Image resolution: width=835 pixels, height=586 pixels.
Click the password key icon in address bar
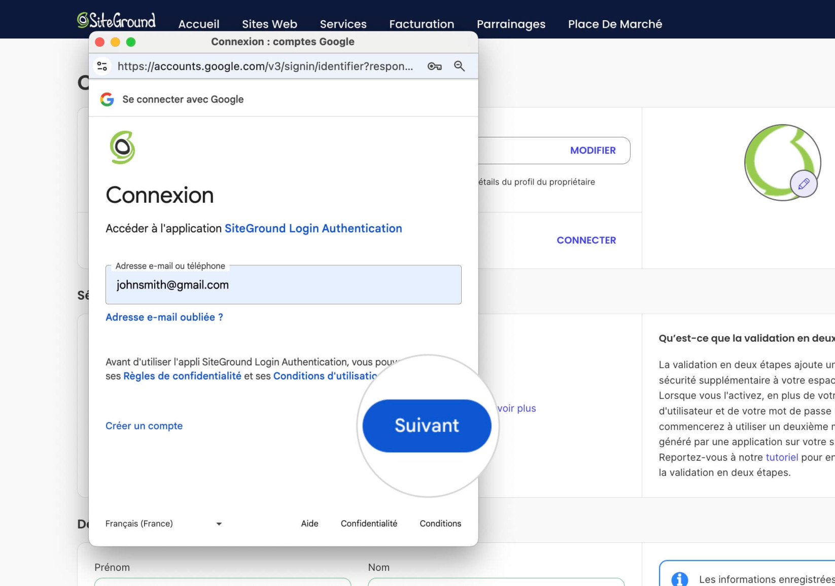[x=434, y=66]
